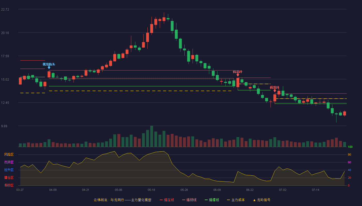The height and width of the screenshot is (206, 362).
Task: Click the blue 弱龙抬头 arrow marker
Action: [x=49, y=68]
